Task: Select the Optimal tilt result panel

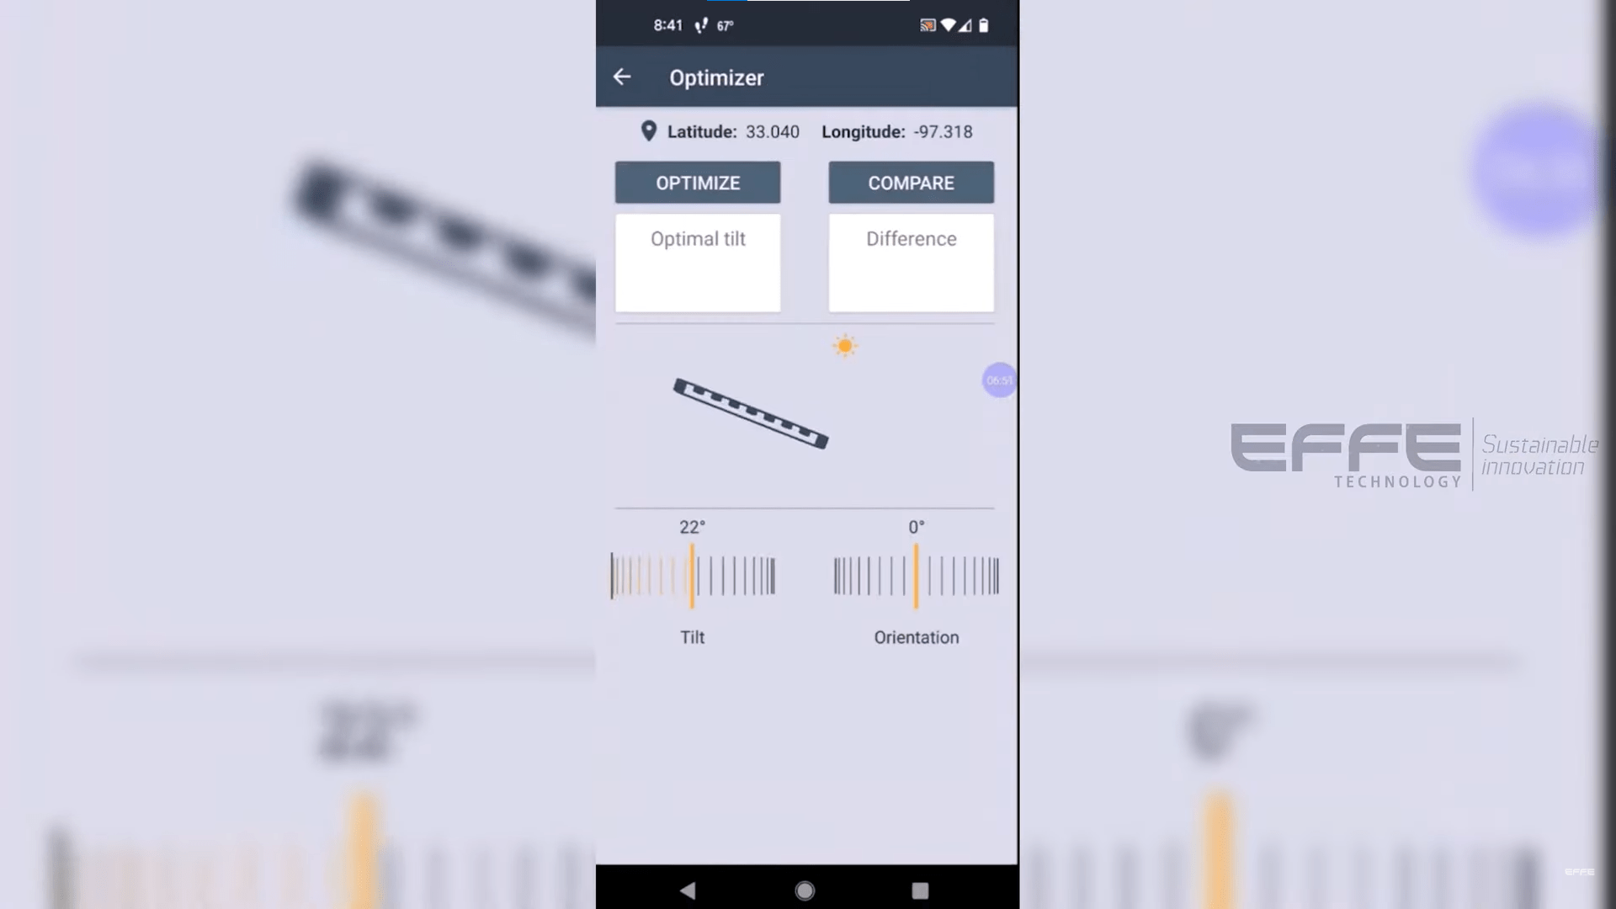Action: click(x=697, y=263)
